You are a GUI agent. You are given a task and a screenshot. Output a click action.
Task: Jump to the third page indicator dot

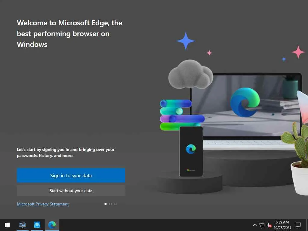pos(115,204)
